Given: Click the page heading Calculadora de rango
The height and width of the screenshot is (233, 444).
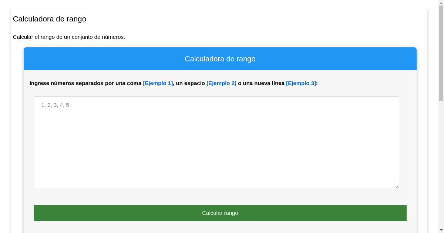Looking at the screenshot, I should pyautogui.click(x=49, y=19).
